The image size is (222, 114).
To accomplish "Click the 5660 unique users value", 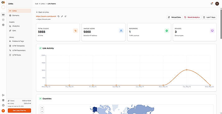I will (x=87, y=32).
